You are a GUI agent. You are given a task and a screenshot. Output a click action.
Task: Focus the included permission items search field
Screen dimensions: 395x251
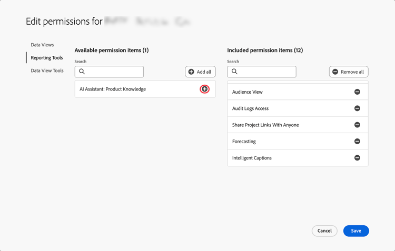coord(266,72)
